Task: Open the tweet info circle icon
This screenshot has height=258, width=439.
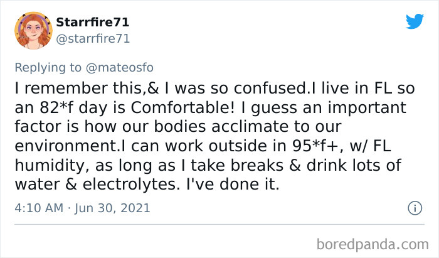Action: point(414,207)
